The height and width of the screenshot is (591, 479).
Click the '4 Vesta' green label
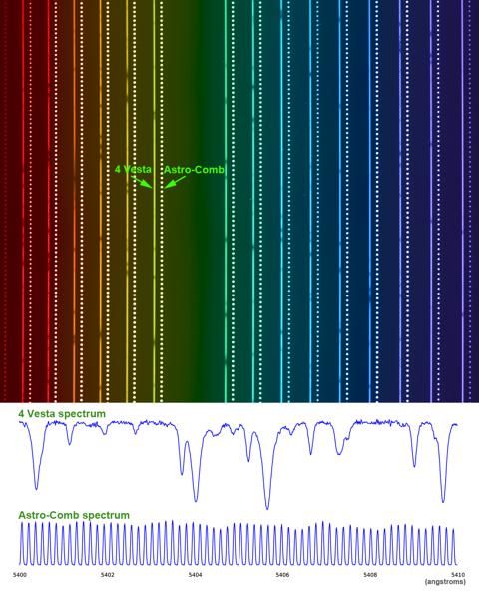tap(133, 170)
